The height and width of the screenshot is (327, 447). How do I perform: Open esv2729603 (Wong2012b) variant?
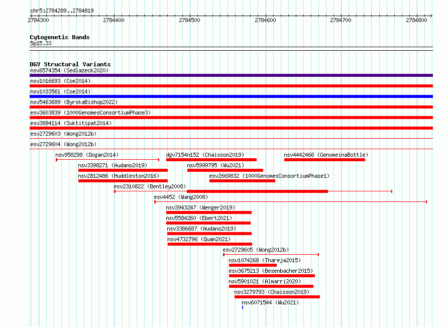click(x=63, y=134)
